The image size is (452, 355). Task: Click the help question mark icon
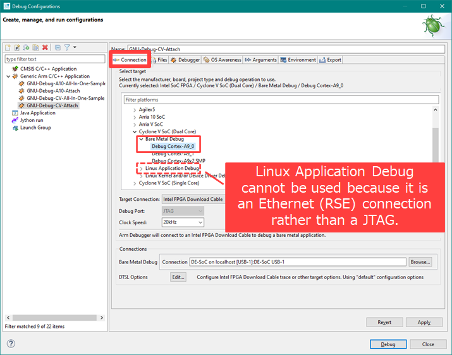point(11,344)
